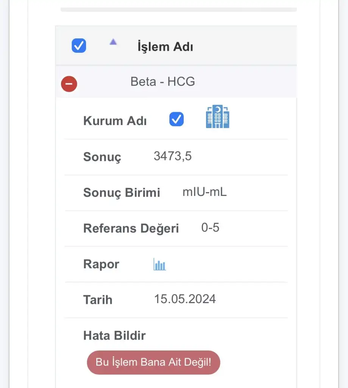The height and width of the screenshot is (388, 348).
Task: Click the Referans Değeri label
Action: click(x=131, y=228)
